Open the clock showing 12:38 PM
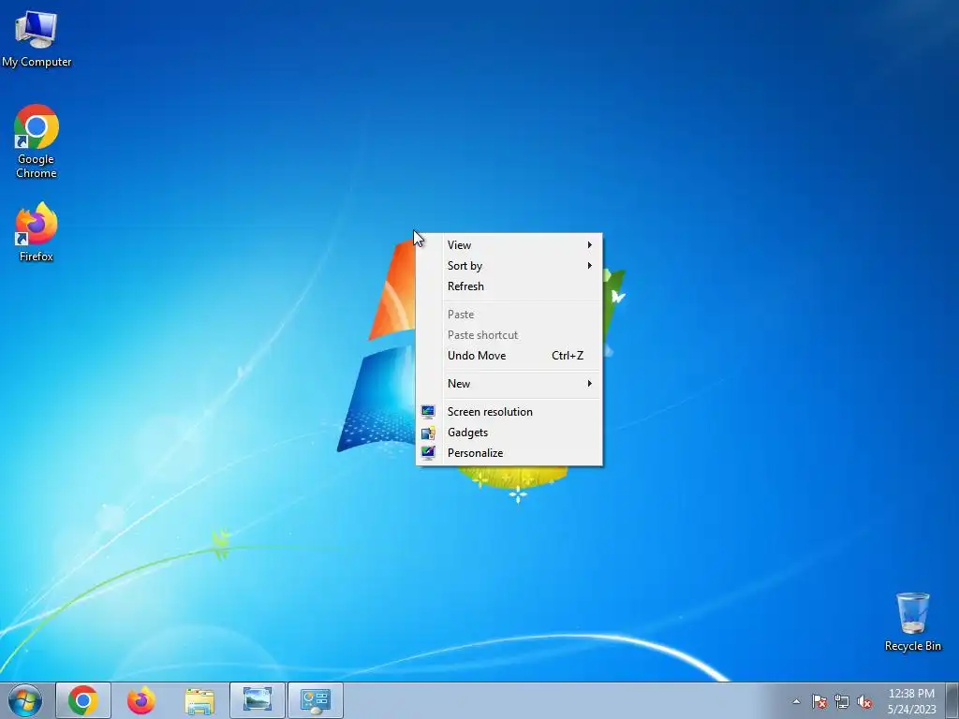Screen dimensions: 959x719 [x=911, y=701]
